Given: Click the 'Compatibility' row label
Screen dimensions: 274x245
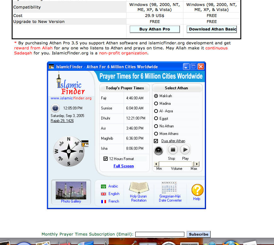Looking at the screenshot, I should click(27, 7).
